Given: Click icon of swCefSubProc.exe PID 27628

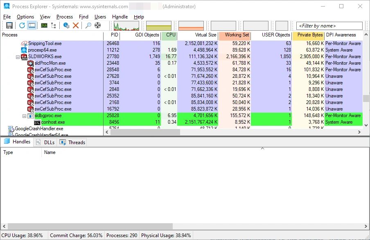Looking at the screenshot, I should pyautogui.click(x=30, y=77).
